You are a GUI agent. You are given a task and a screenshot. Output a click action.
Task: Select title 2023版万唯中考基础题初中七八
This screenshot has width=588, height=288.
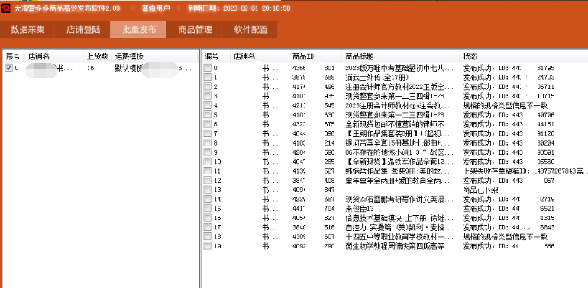coord(399,68)
